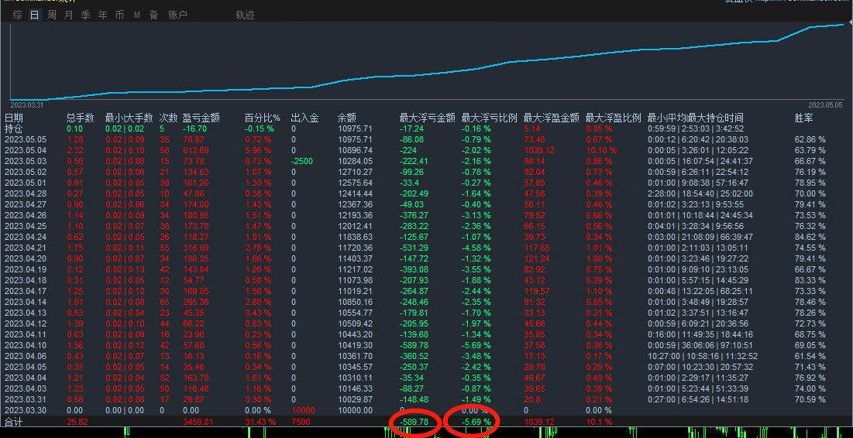Select the 年 yearly tab
Viewport: 853px width, 438px height.
click(102, 15)
